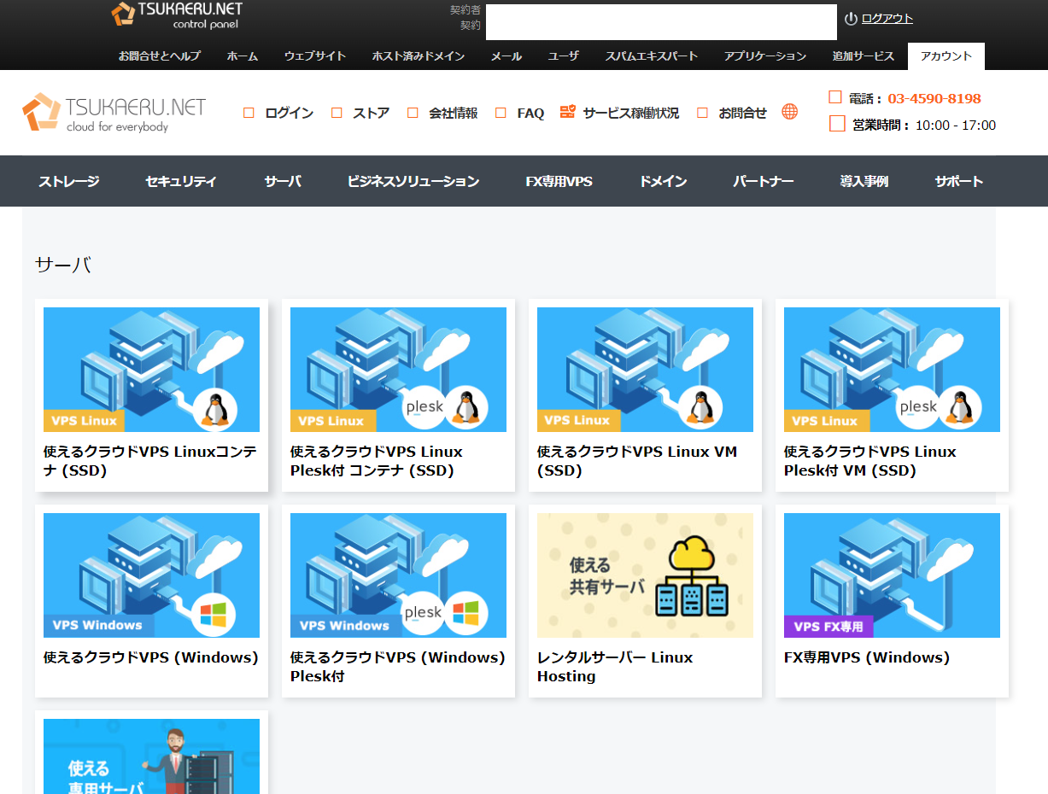
Task: Open the ユーザ tab
Action: [564, 56]
